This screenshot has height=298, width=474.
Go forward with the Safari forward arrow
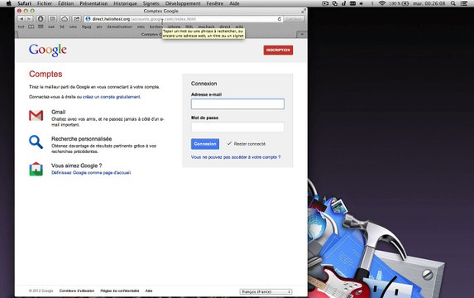point(29,19)
